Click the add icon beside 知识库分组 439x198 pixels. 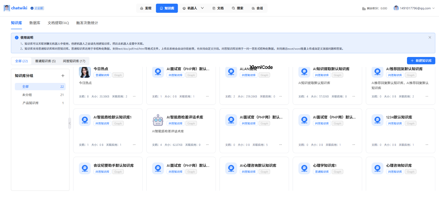63,75
